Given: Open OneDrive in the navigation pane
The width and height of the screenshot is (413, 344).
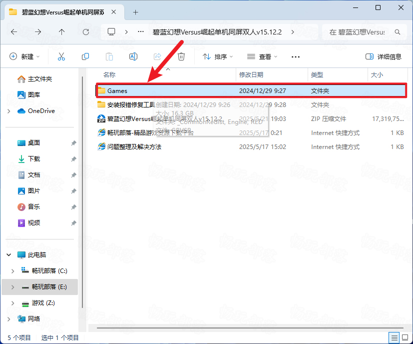Looking at the screenshot, I should (36, 111).
